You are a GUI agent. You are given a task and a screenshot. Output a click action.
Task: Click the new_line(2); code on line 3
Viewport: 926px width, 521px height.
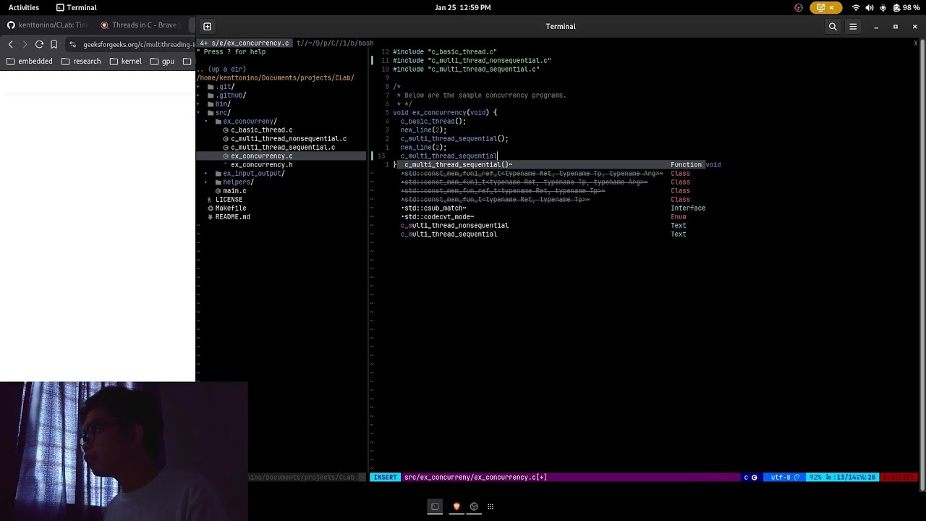[424, 130]
